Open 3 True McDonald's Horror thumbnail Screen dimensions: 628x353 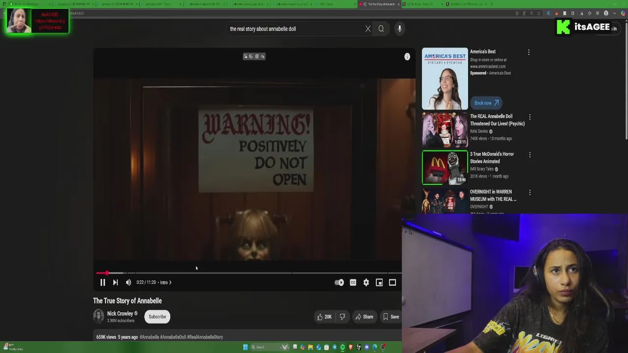[445, 168]
